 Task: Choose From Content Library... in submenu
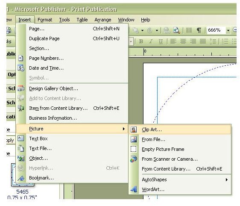coord(180,169)
